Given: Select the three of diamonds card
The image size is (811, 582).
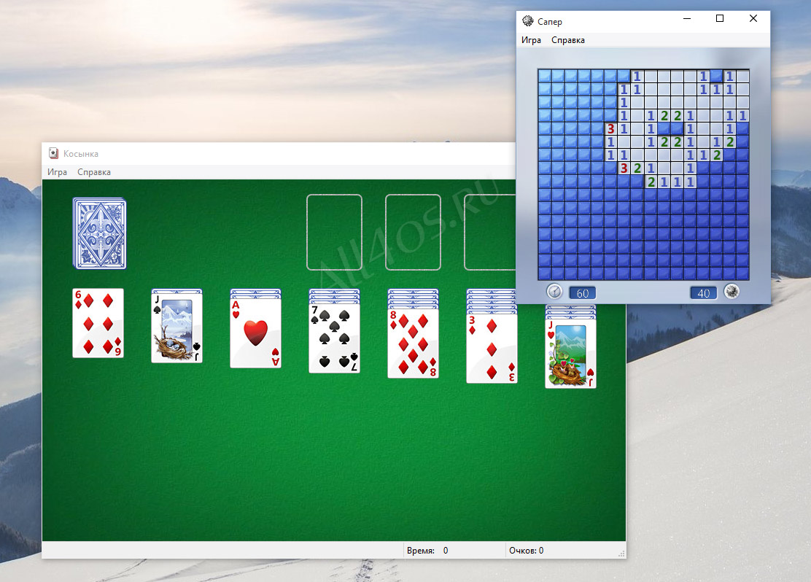Looking at the screenshot, I should (x=492, y=349).
